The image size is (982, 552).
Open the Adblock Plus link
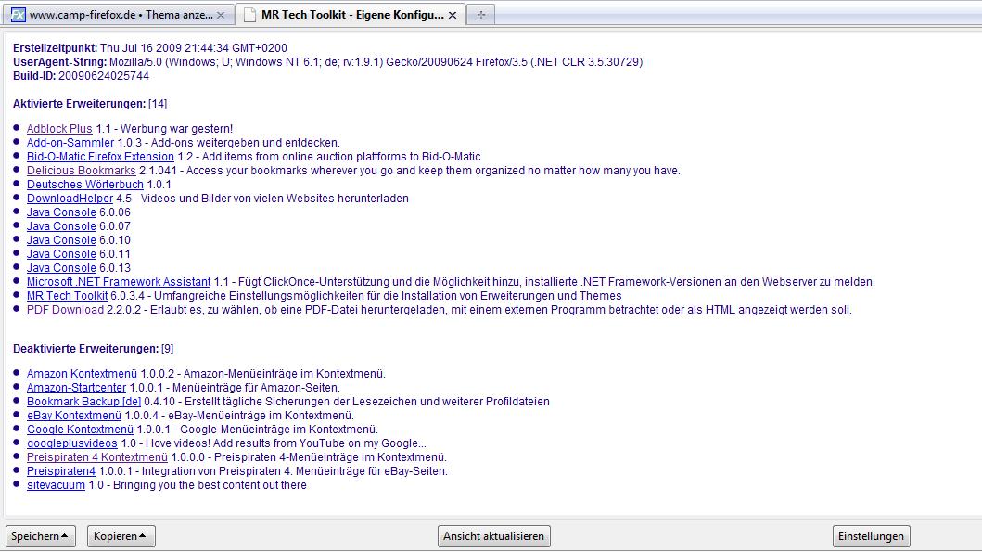click(x=59, y=128)
